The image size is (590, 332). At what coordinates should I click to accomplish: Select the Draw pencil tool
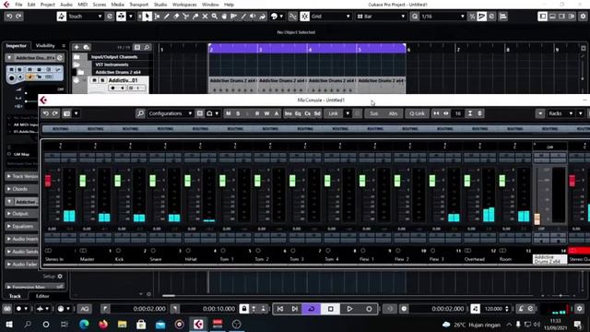(167, 17)
